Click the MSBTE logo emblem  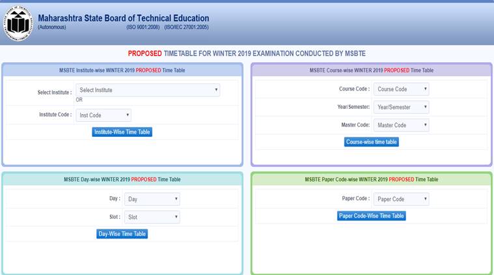18,23
